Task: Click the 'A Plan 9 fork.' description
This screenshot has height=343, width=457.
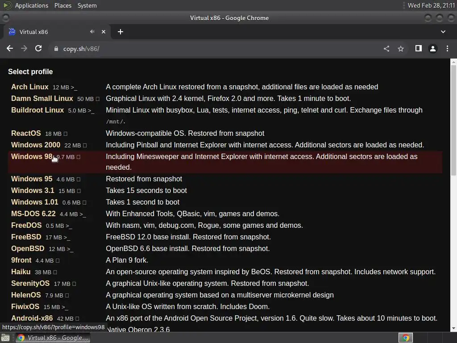Action: click(x=127, y=260)
